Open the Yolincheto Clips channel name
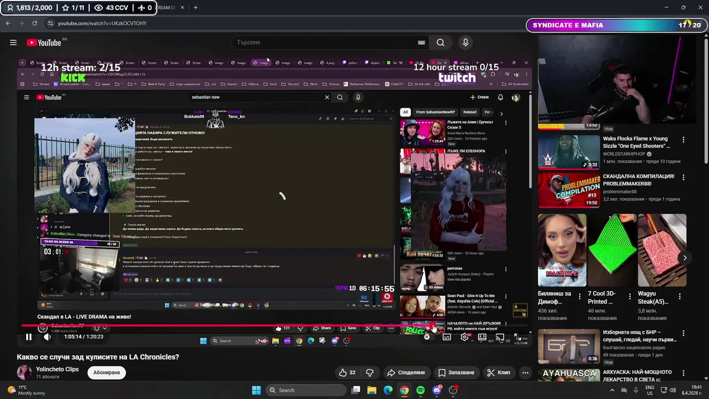 click(x=57, y=369)
